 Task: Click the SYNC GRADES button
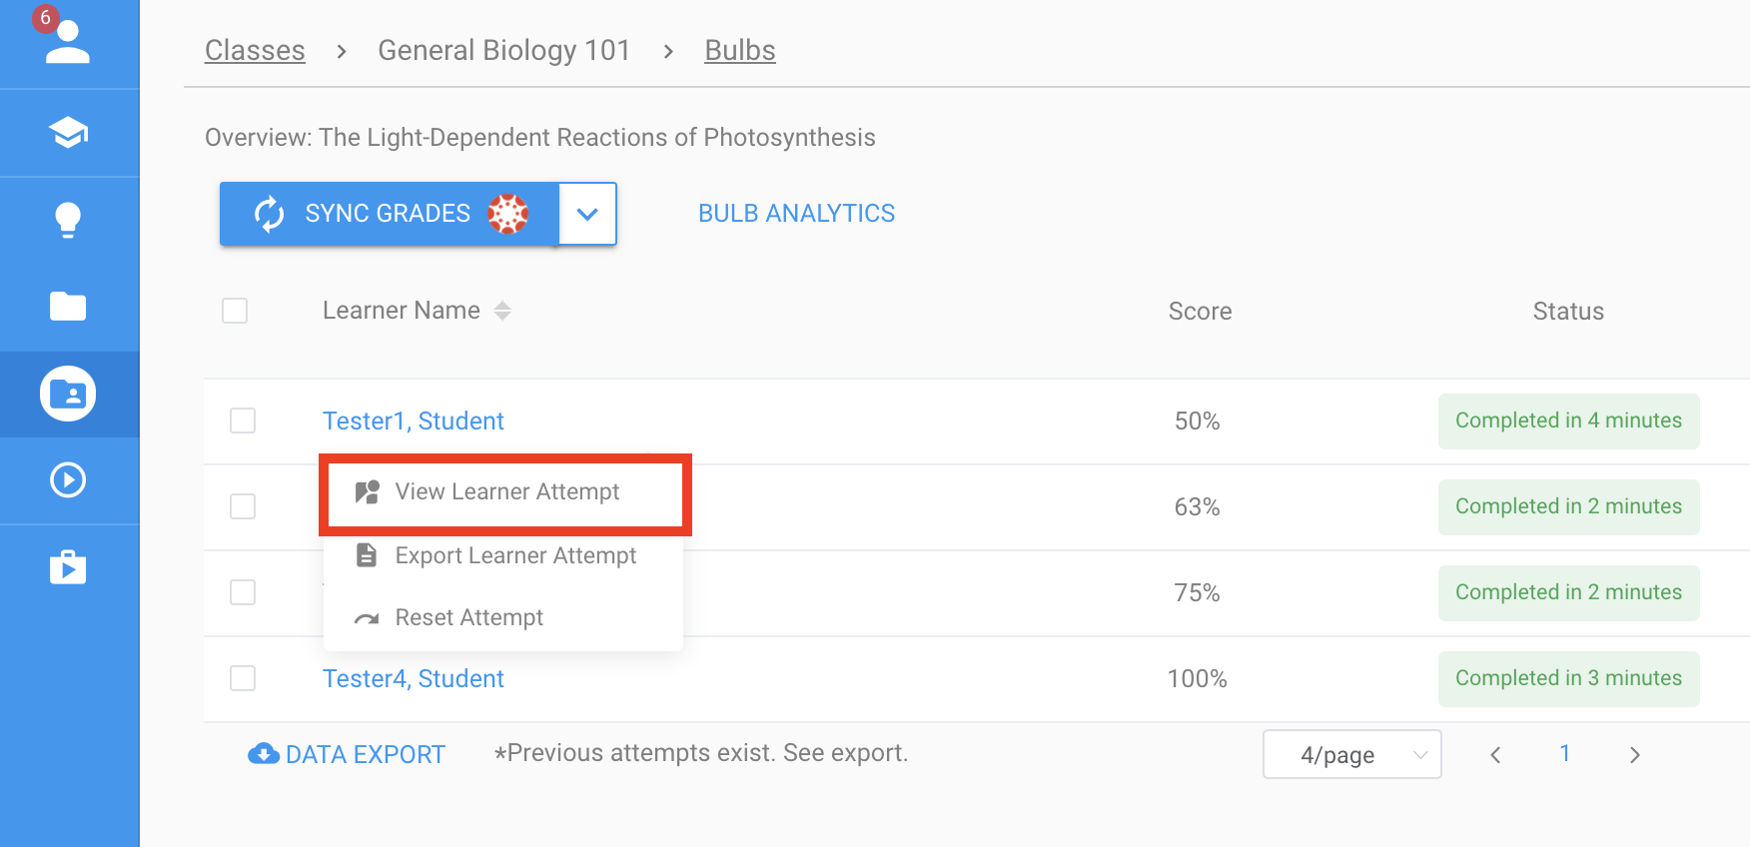click(390, 214)
